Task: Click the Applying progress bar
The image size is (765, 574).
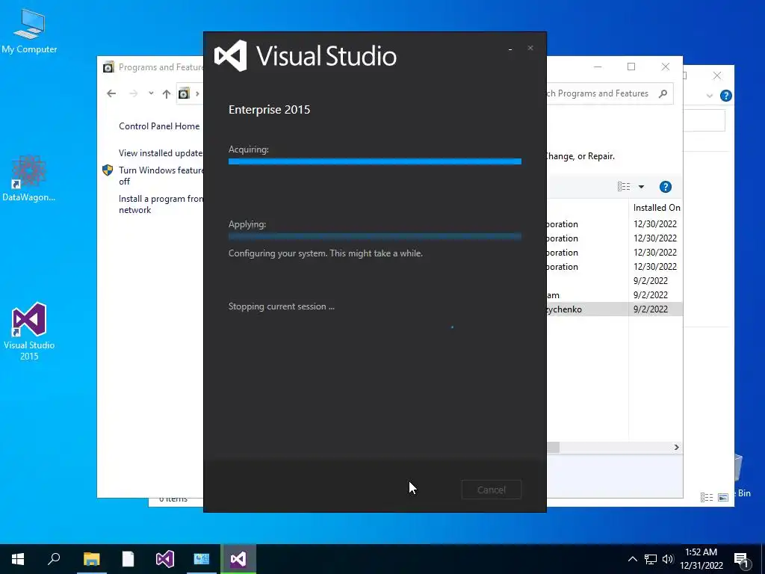Action: [375, 236]
